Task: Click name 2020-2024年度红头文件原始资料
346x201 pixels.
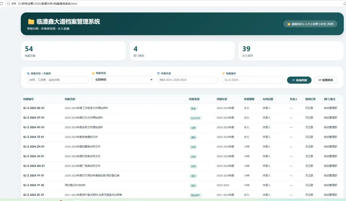Action: (84, 117)
